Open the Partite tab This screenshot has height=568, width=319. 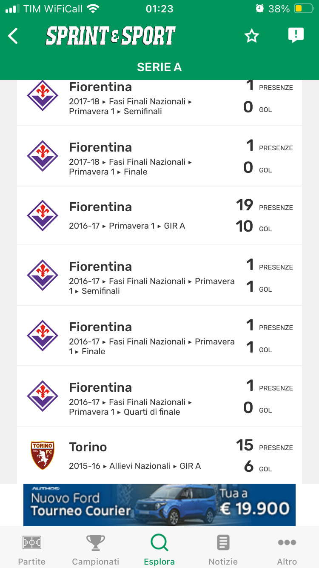click(32, 549)
